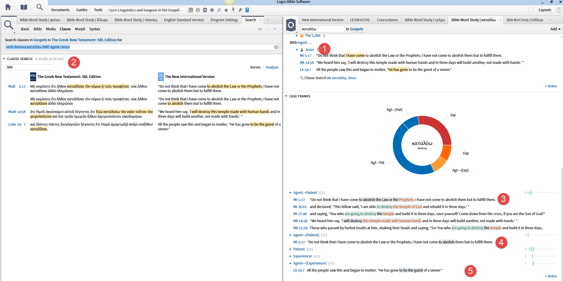
Task: Open the Search panel magnifier menu icon
Action: [9, 25]
